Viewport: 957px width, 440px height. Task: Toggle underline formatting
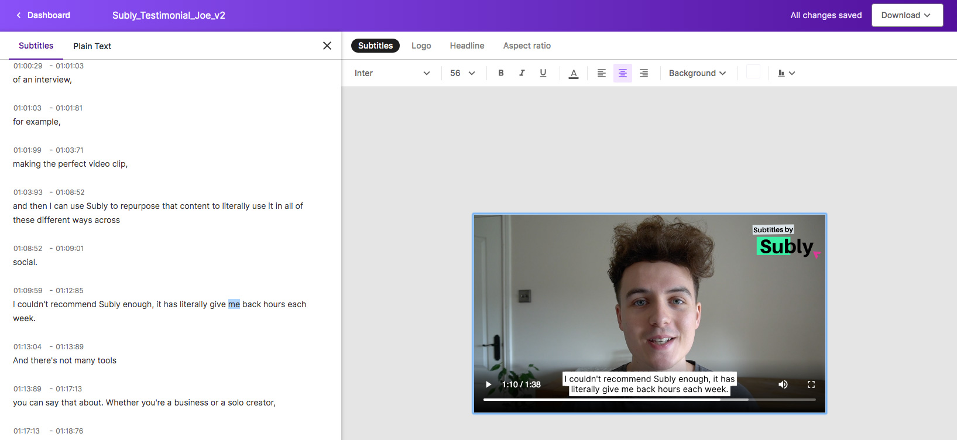pyautogui.click(x=543, y=73)
